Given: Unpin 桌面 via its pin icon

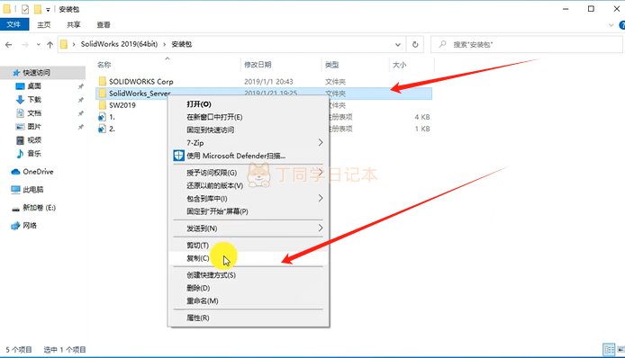Looking at the screenshot, I should tap(80, 86).
